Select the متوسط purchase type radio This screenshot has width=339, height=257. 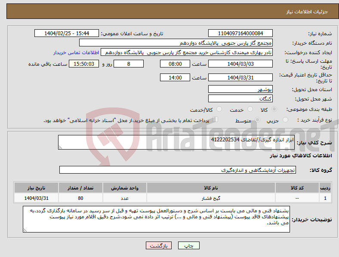tap(257, 120)
